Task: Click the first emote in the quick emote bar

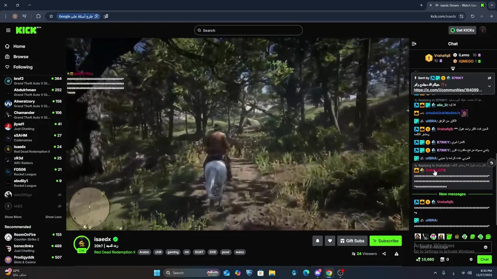Action: (417, 237)
